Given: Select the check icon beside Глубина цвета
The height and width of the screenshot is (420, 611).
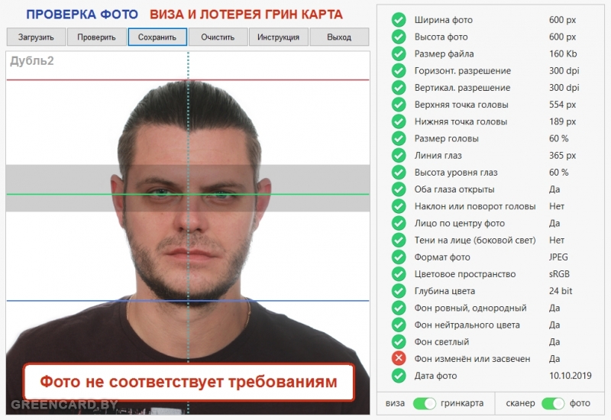Looking at the screenshot, I should pyautogui.click(x=399, y=291).
